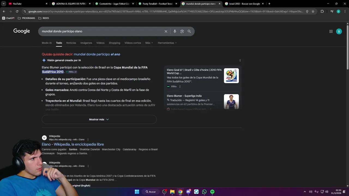Click the taskbar Buscar search box
Viewport: 349px width, 196px height.
tap(151, 192)
